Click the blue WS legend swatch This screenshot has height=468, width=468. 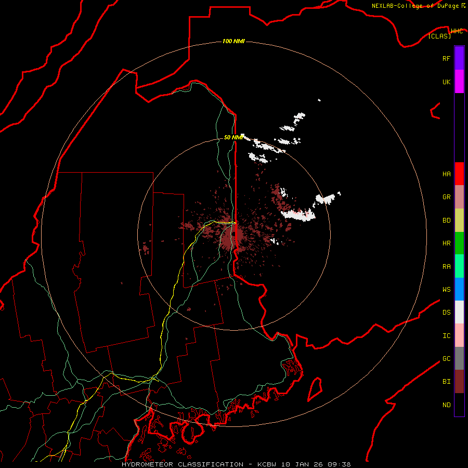(x=459, y=289)
